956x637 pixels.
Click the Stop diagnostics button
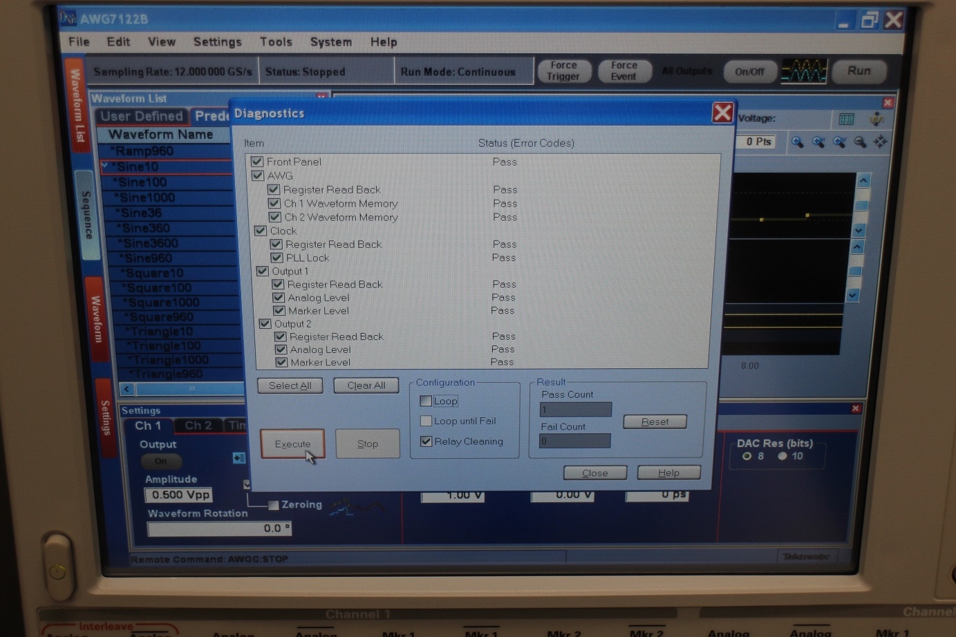pos(368,444)
